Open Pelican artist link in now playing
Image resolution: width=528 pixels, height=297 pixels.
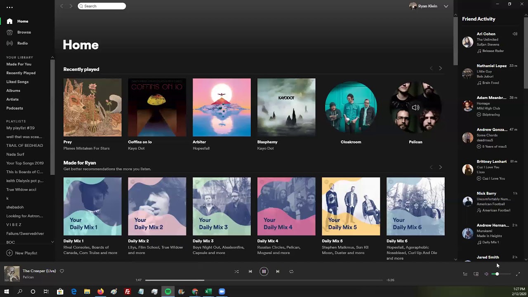(x=28, y=277)
